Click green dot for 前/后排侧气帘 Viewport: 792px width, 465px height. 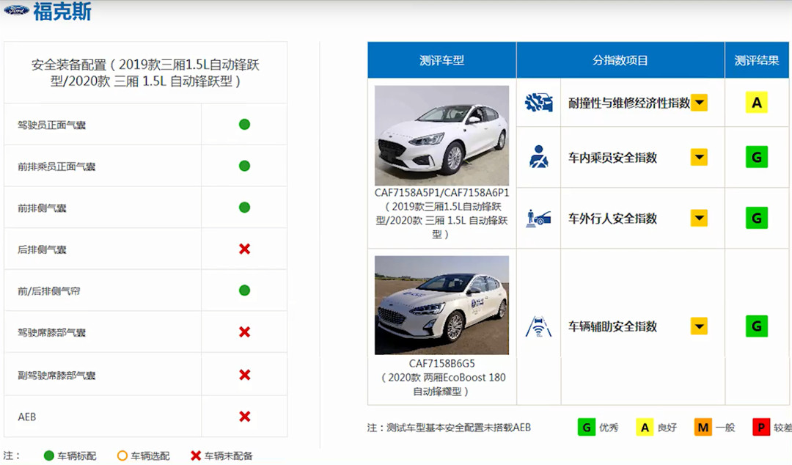244,291
